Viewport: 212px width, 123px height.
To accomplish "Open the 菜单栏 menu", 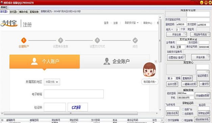I will [4, 7].
